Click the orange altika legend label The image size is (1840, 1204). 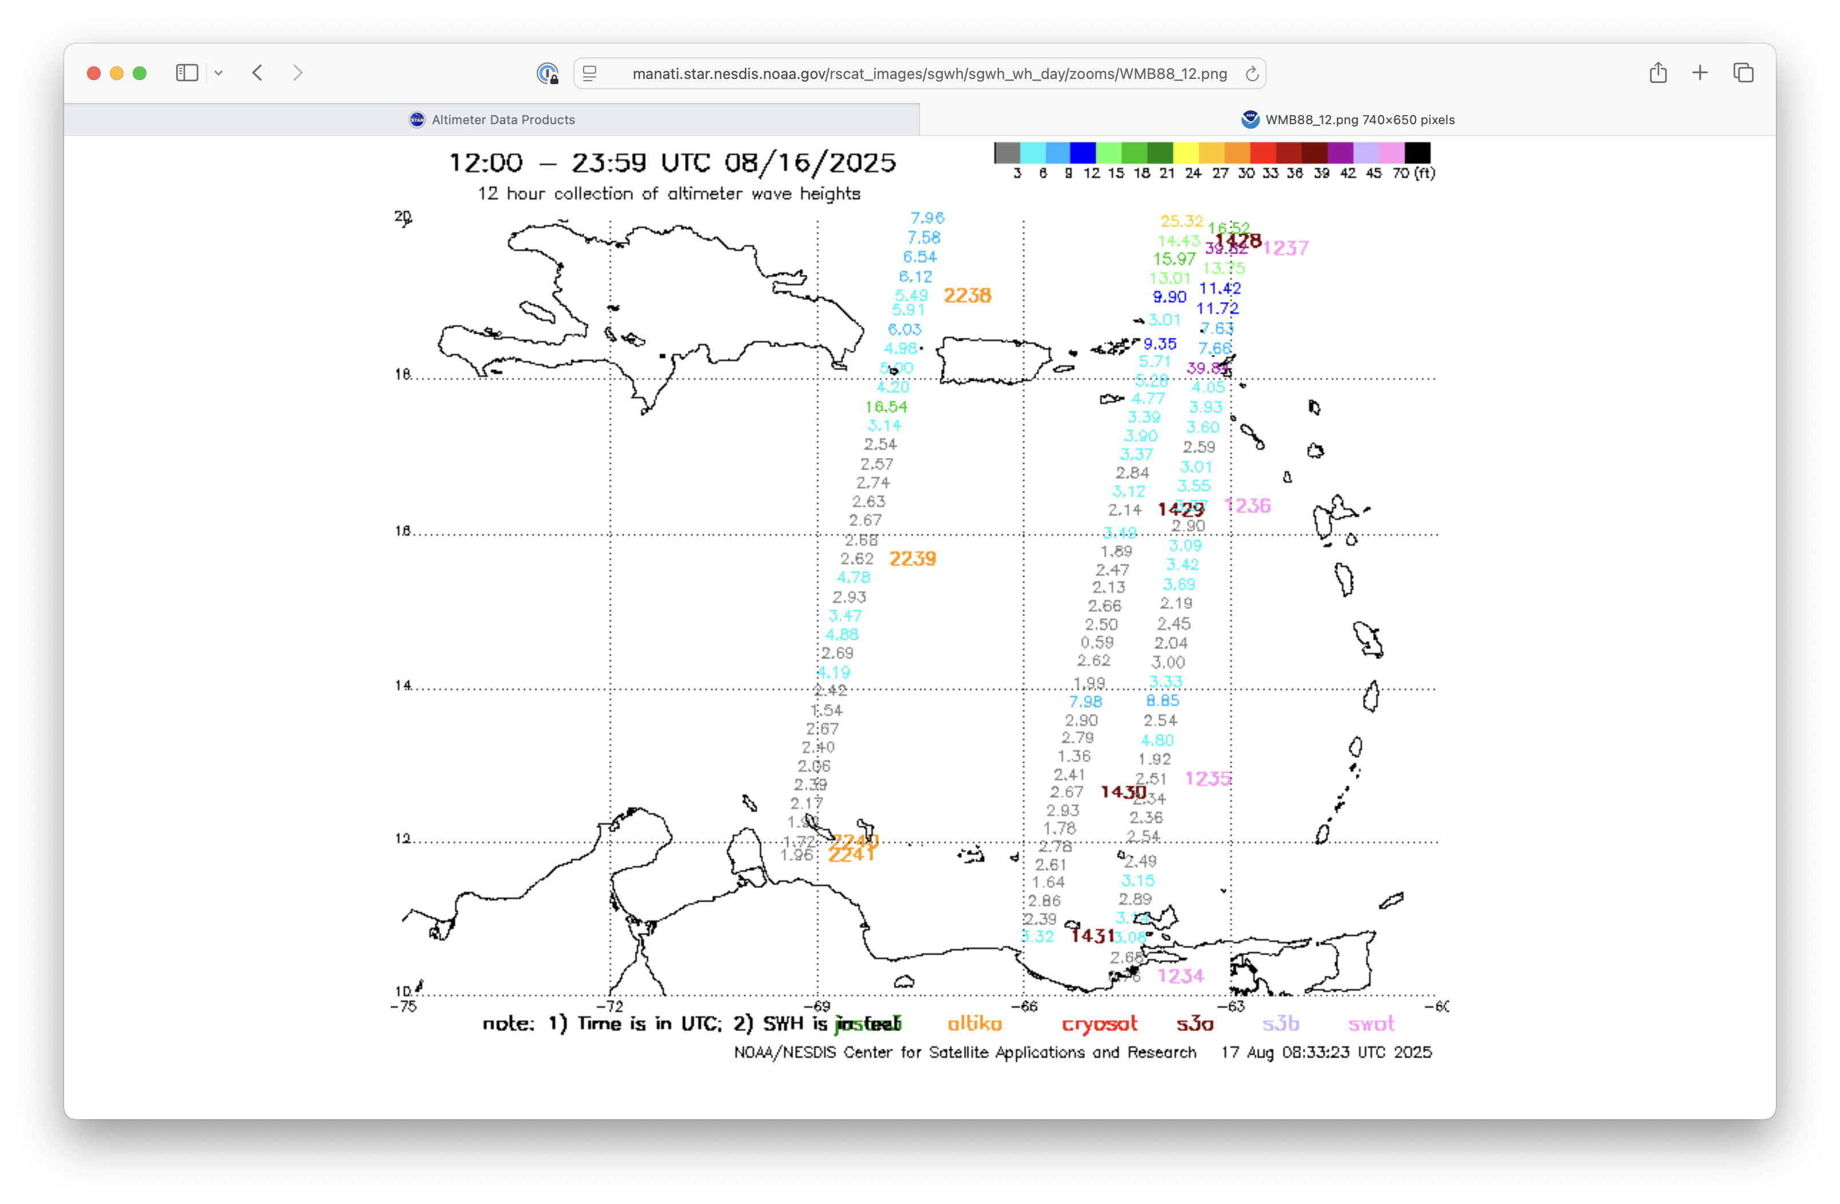974,1024
